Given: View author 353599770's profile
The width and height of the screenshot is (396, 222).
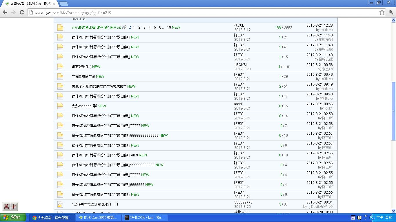Looking at the screenshot, I should click(243, 202).
